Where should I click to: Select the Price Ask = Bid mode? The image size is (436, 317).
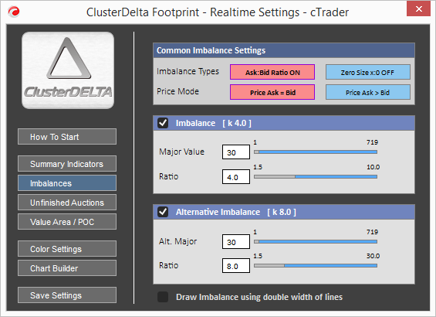click(272, 92)
